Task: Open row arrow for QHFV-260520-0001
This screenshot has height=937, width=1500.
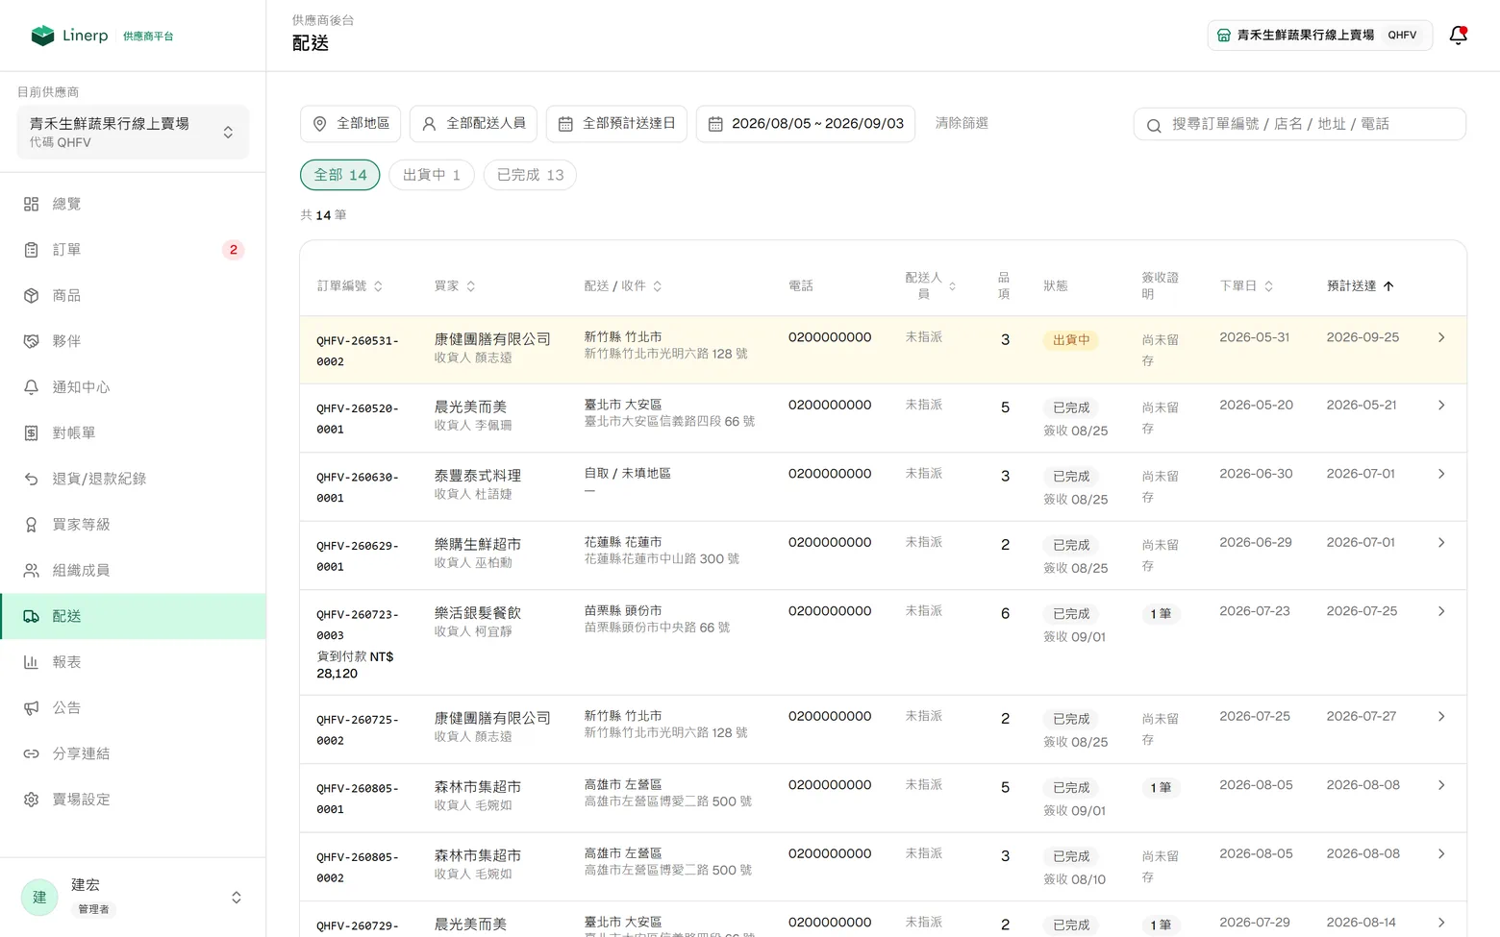Action: 1441,405
